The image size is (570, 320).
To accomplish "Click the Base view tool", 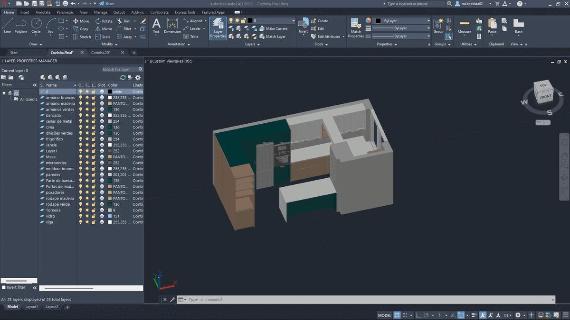I will pyautogui.click(x=518, y=26).
